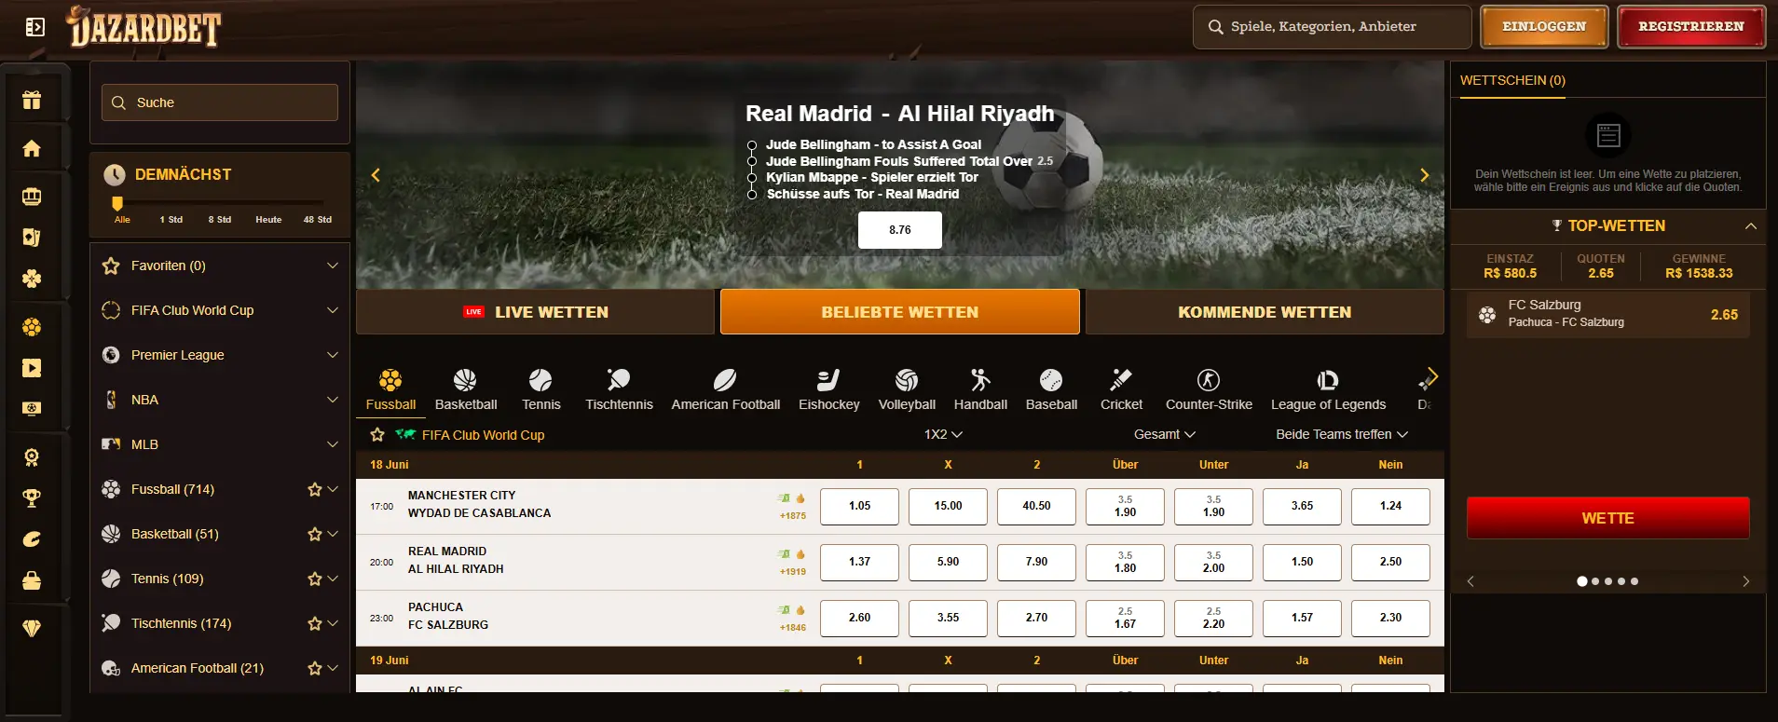Show the next top-wetten slide arrow
Screen dimensions: 1778x722
click(1745, 581)
